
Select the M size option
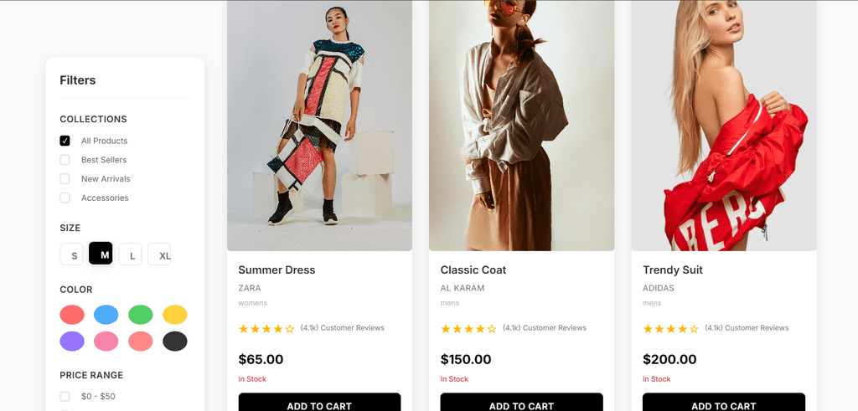coord(101,254)
